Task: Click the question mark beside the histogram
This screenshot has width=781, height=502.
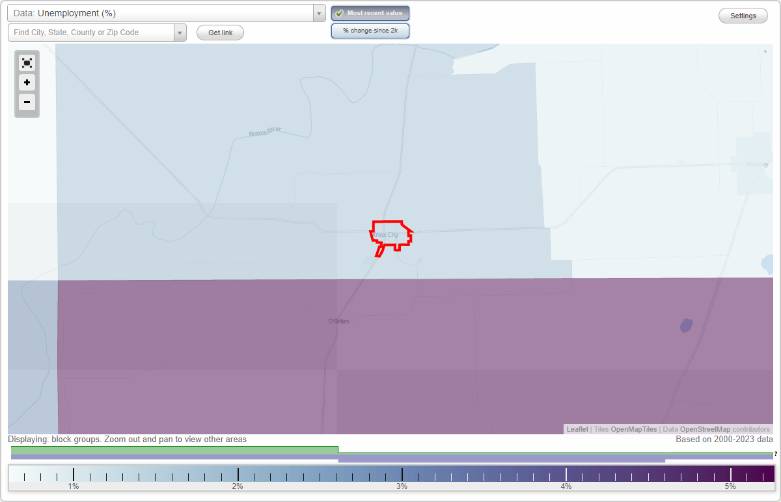Action: [776, 454]
